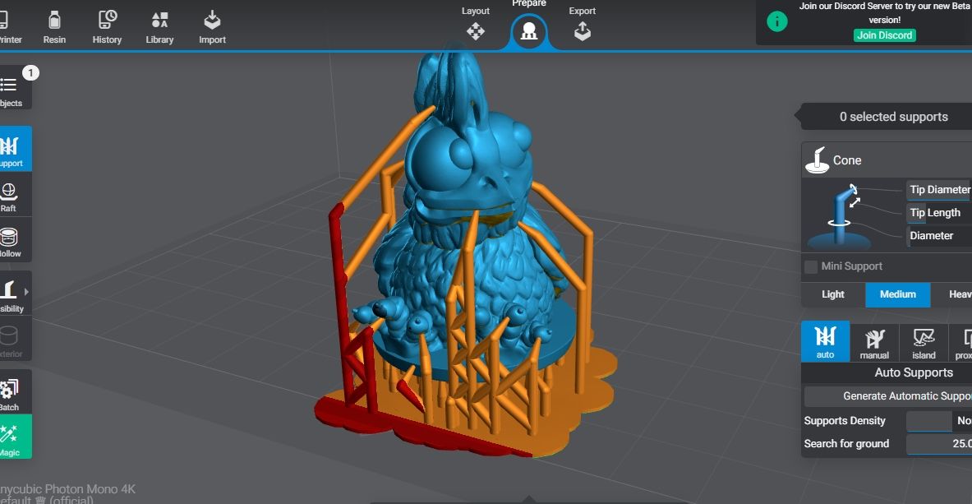The height and width of the screenshot is (504, 972).
Task: Open the Resin settings
Action: [54, 25]
